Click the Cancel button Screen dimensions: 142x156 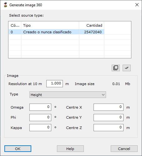tap(124, 148)
